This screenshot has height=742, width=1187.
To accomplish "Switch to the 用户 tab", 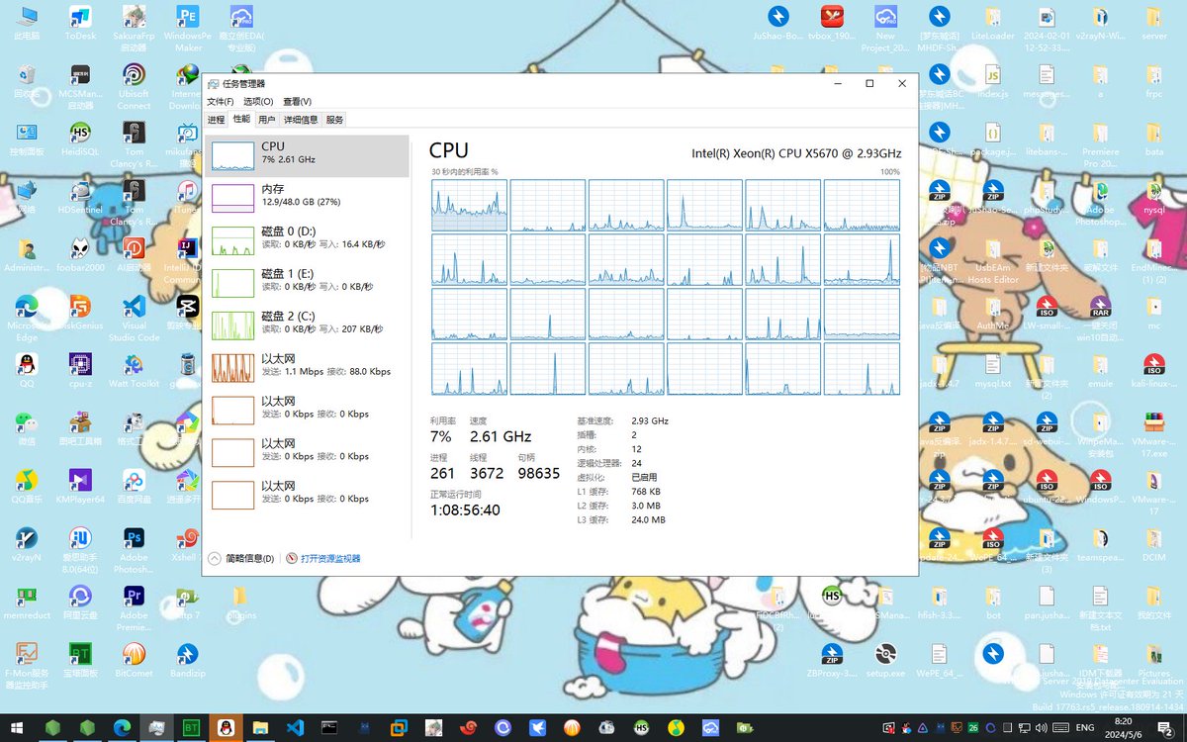I will click(x=266, y=120).
